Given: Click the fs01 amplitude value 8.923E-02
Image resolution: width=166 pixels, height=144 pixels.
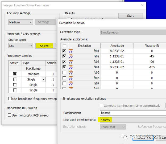Looking at the screenshot, I should pyautogui.click(x=117, y=51).
